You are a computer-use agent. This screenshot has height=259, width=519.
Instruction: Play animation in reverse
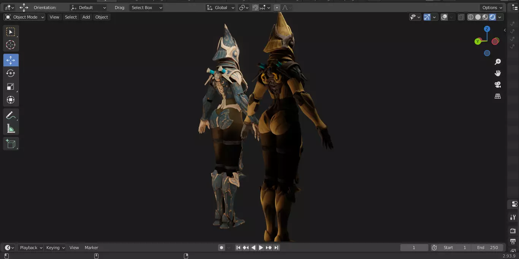(x=253, y=248)
